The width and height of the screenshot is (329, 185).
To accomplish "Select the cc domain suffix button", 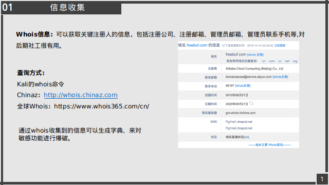I will tap(280, 61).
